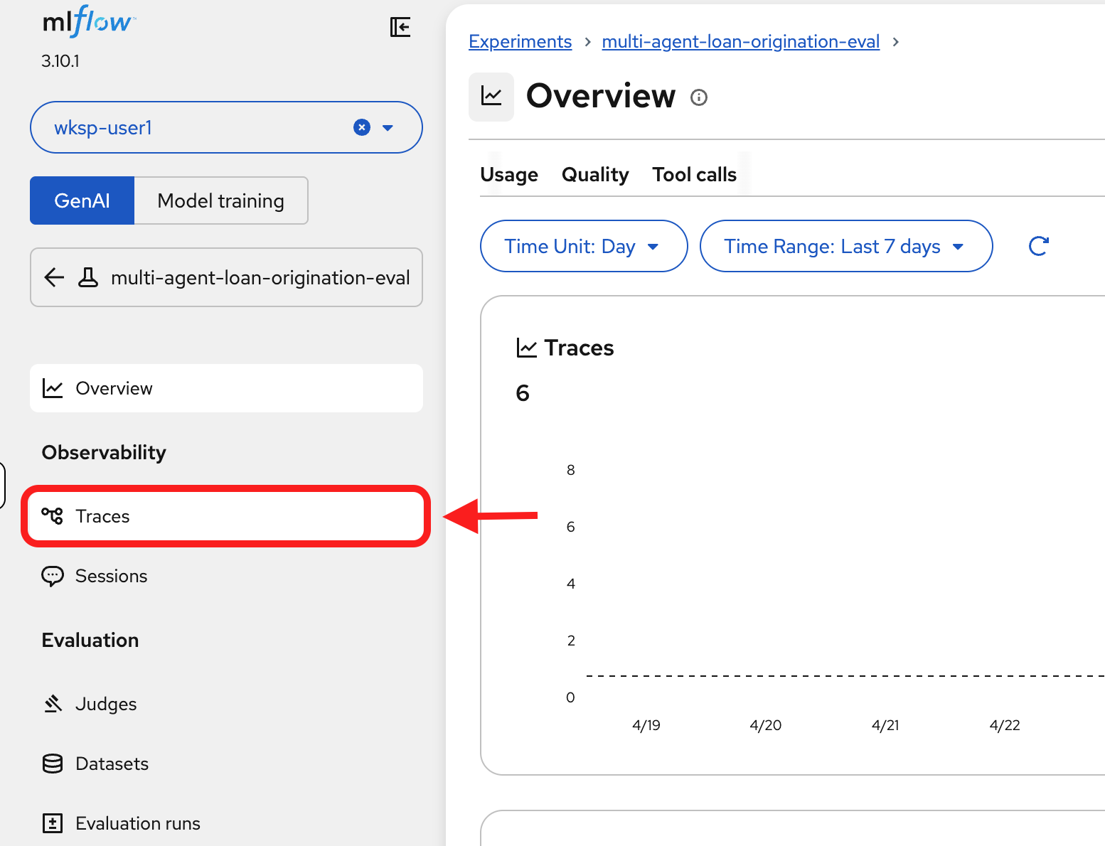This screenshot has width=1105, height=846.
Task: Click the 4/22 date label on chart
Action: [1005, 725]
